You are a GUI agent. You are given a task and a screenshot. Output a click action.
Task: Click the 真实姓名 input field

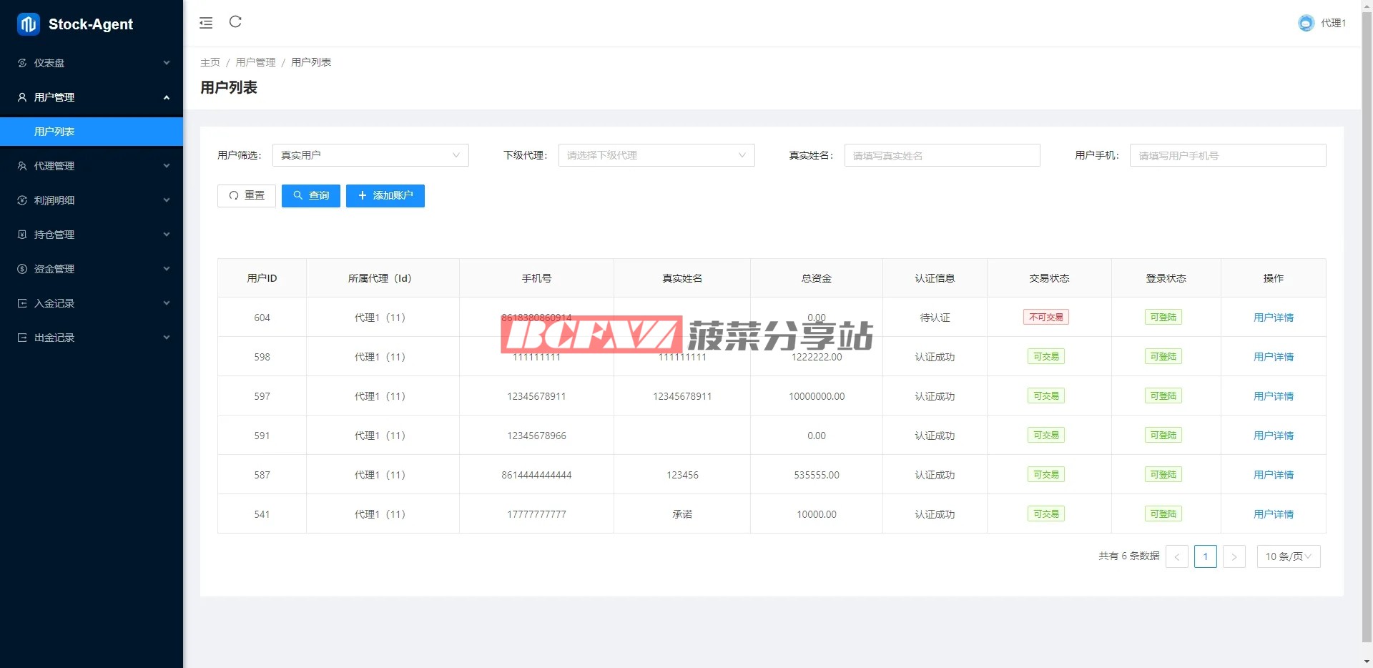941,155
